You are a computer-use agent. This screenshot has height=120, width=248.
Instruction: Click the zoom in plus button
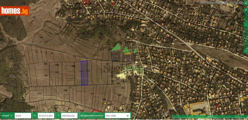pyautogui.click(x=246, y=10)
